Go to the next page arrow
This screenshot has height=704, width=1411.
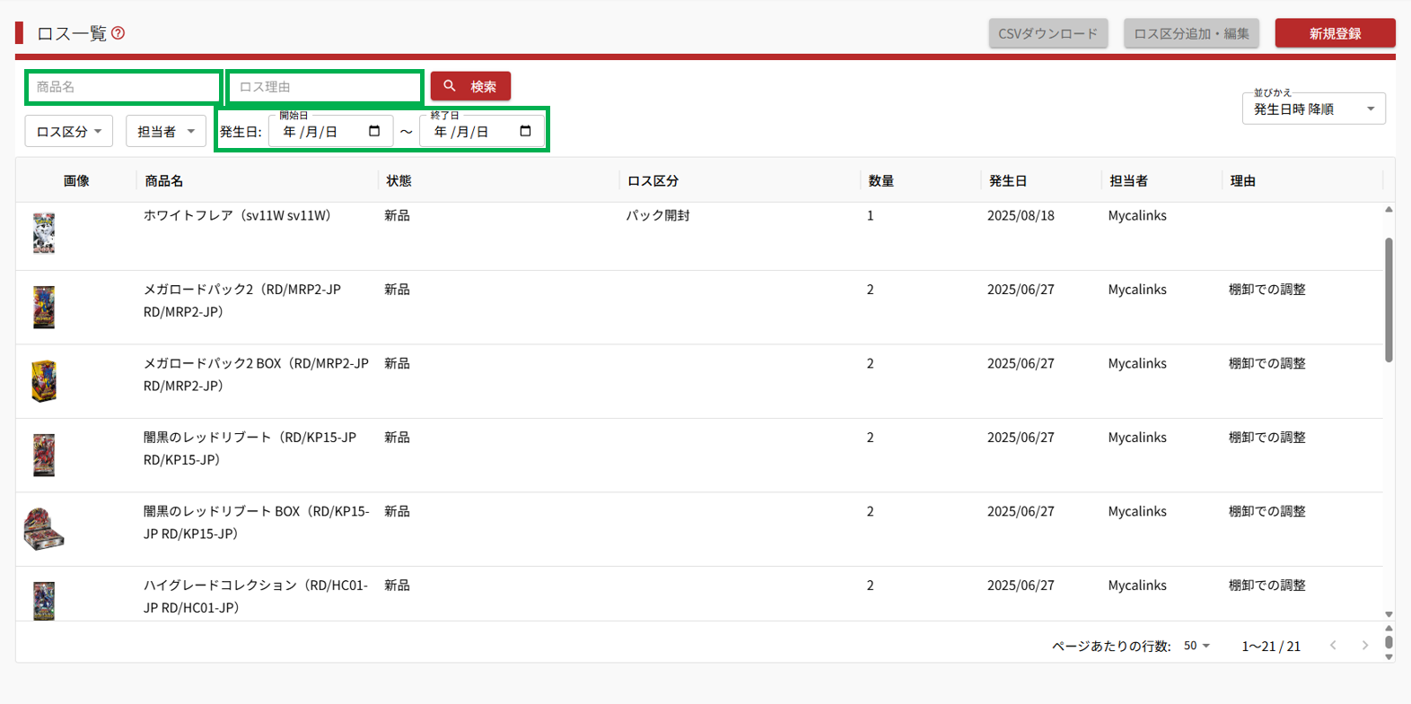point(1364,646)
